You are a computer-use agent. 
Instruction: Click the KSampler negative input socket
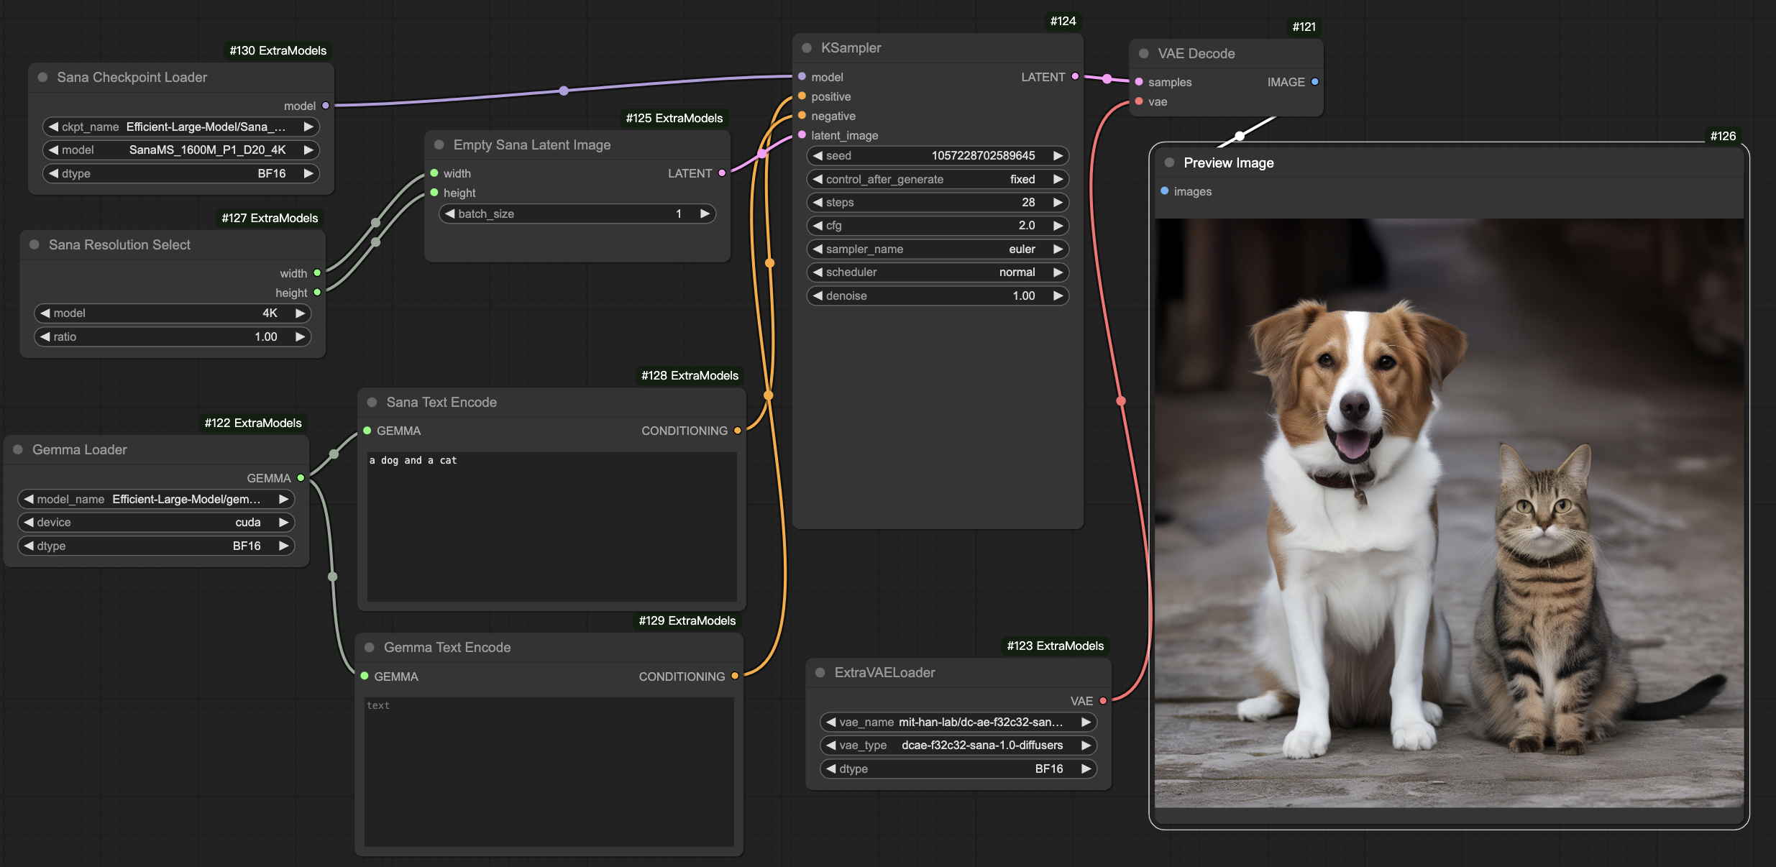(x=802, y=116)
